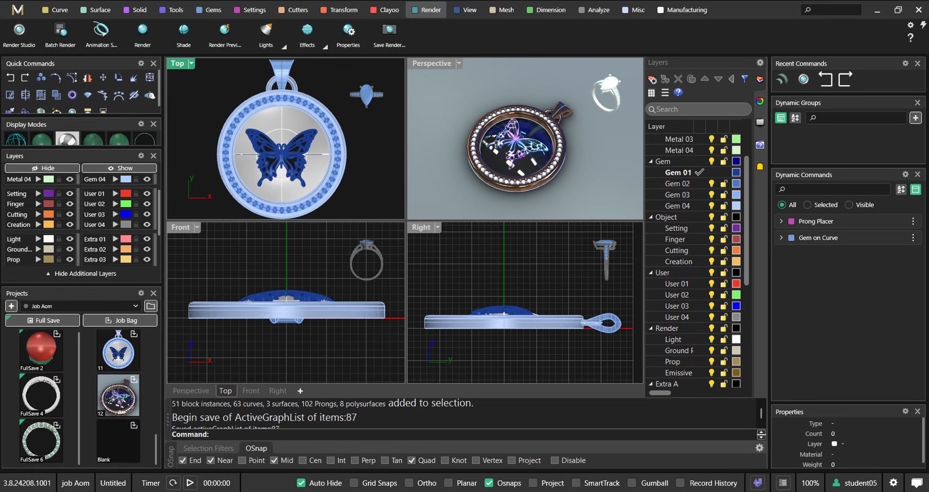
Task: Toggle visibility eye for User 01 layer
Action: point(147,193)
